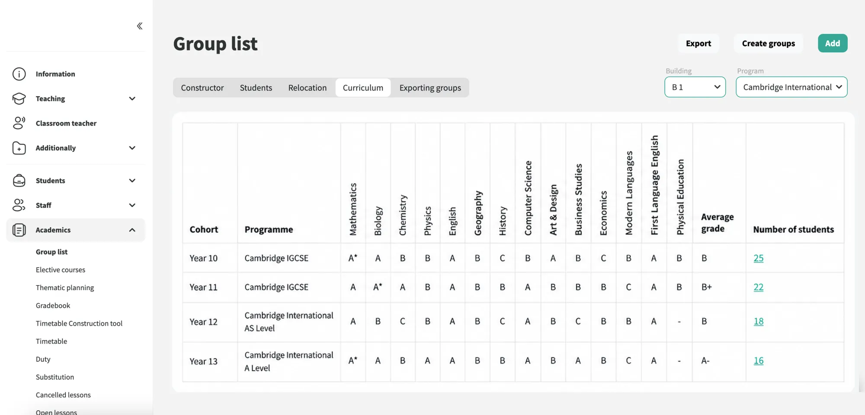Viewport: 865px width, 415px height.
Task: Open the Year 12 student count link 18
Action: (x=759, y=321)
